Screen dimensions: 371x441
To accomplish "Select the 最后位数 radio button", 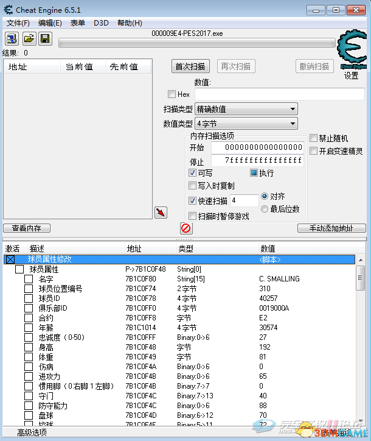I will [265, 209].
